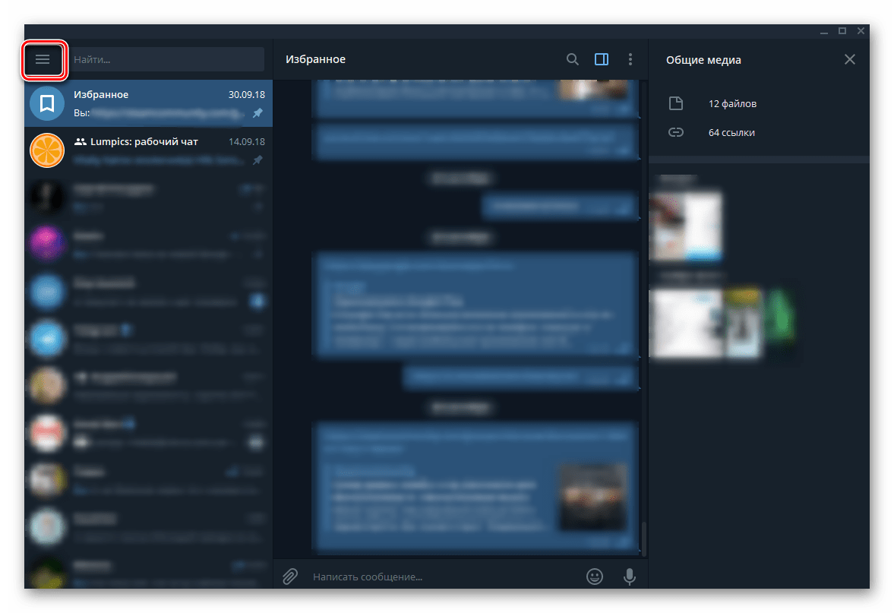The width and height of the screenshot is (894, 613).
Task: Open the Избранное chat in list
Action: coord(152,103)
